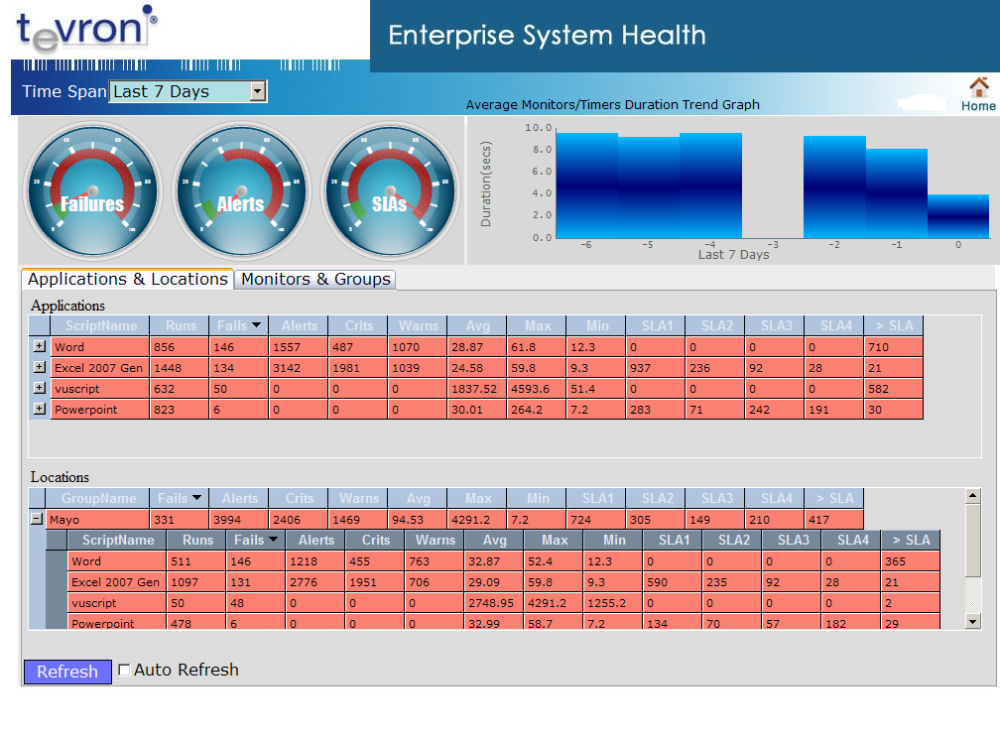
Task: Select Excel 2007 Gen in Applications table
Action: tap(99, 368)
